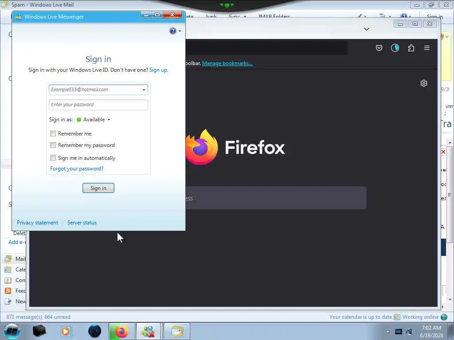Viewport: 454px width, 340px height.
Task: Open the Feeds icon in Live Mail sidebar
Action: click(x=8, y=290)
